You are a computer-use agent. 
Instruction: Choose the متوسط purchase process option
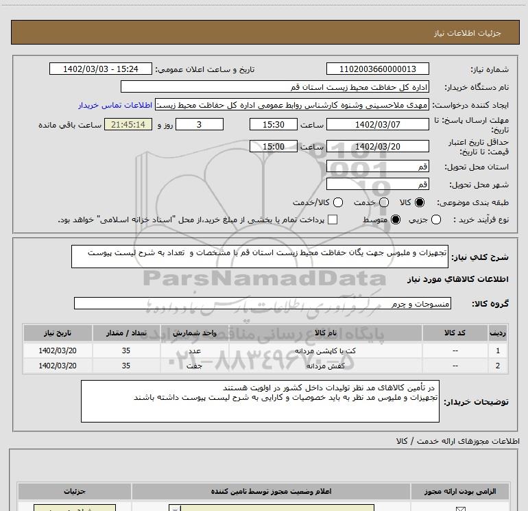396,219
